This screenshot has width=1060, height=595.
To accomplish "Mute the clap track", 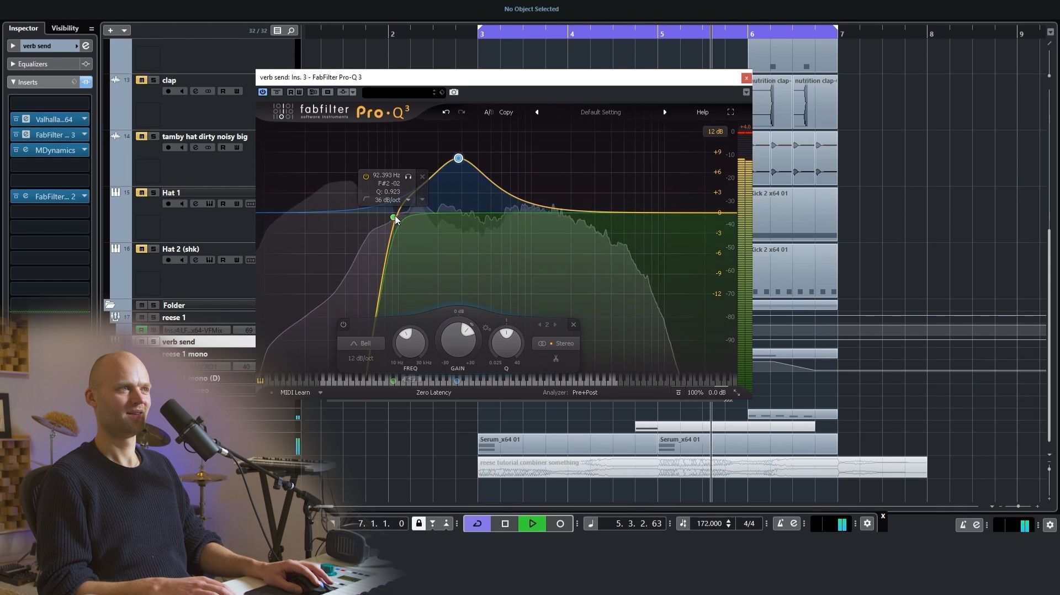I will point(141,80).
